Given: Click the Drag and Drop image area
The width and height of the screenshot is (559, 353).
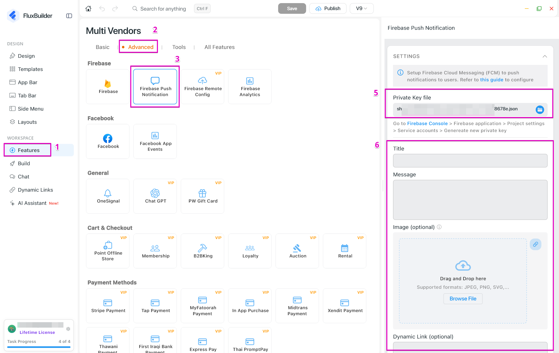Looking at the screenshot, I should tap(463, 281).
